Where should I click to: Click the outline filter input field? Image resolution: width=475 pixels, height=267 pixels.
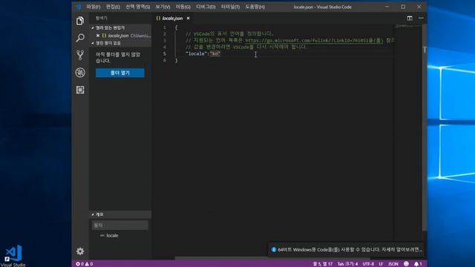pyautogui.click(x=120, y=225)
